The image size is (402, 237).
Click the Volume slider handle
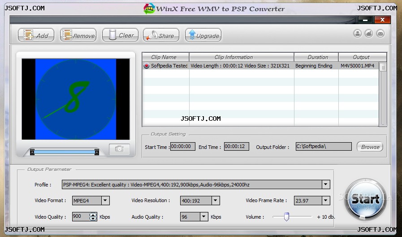click(286, 216)
